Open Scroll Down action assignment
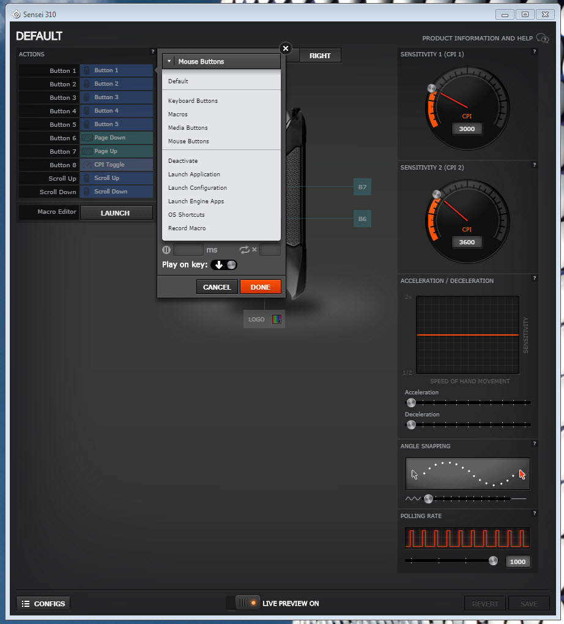 [116, 192]
